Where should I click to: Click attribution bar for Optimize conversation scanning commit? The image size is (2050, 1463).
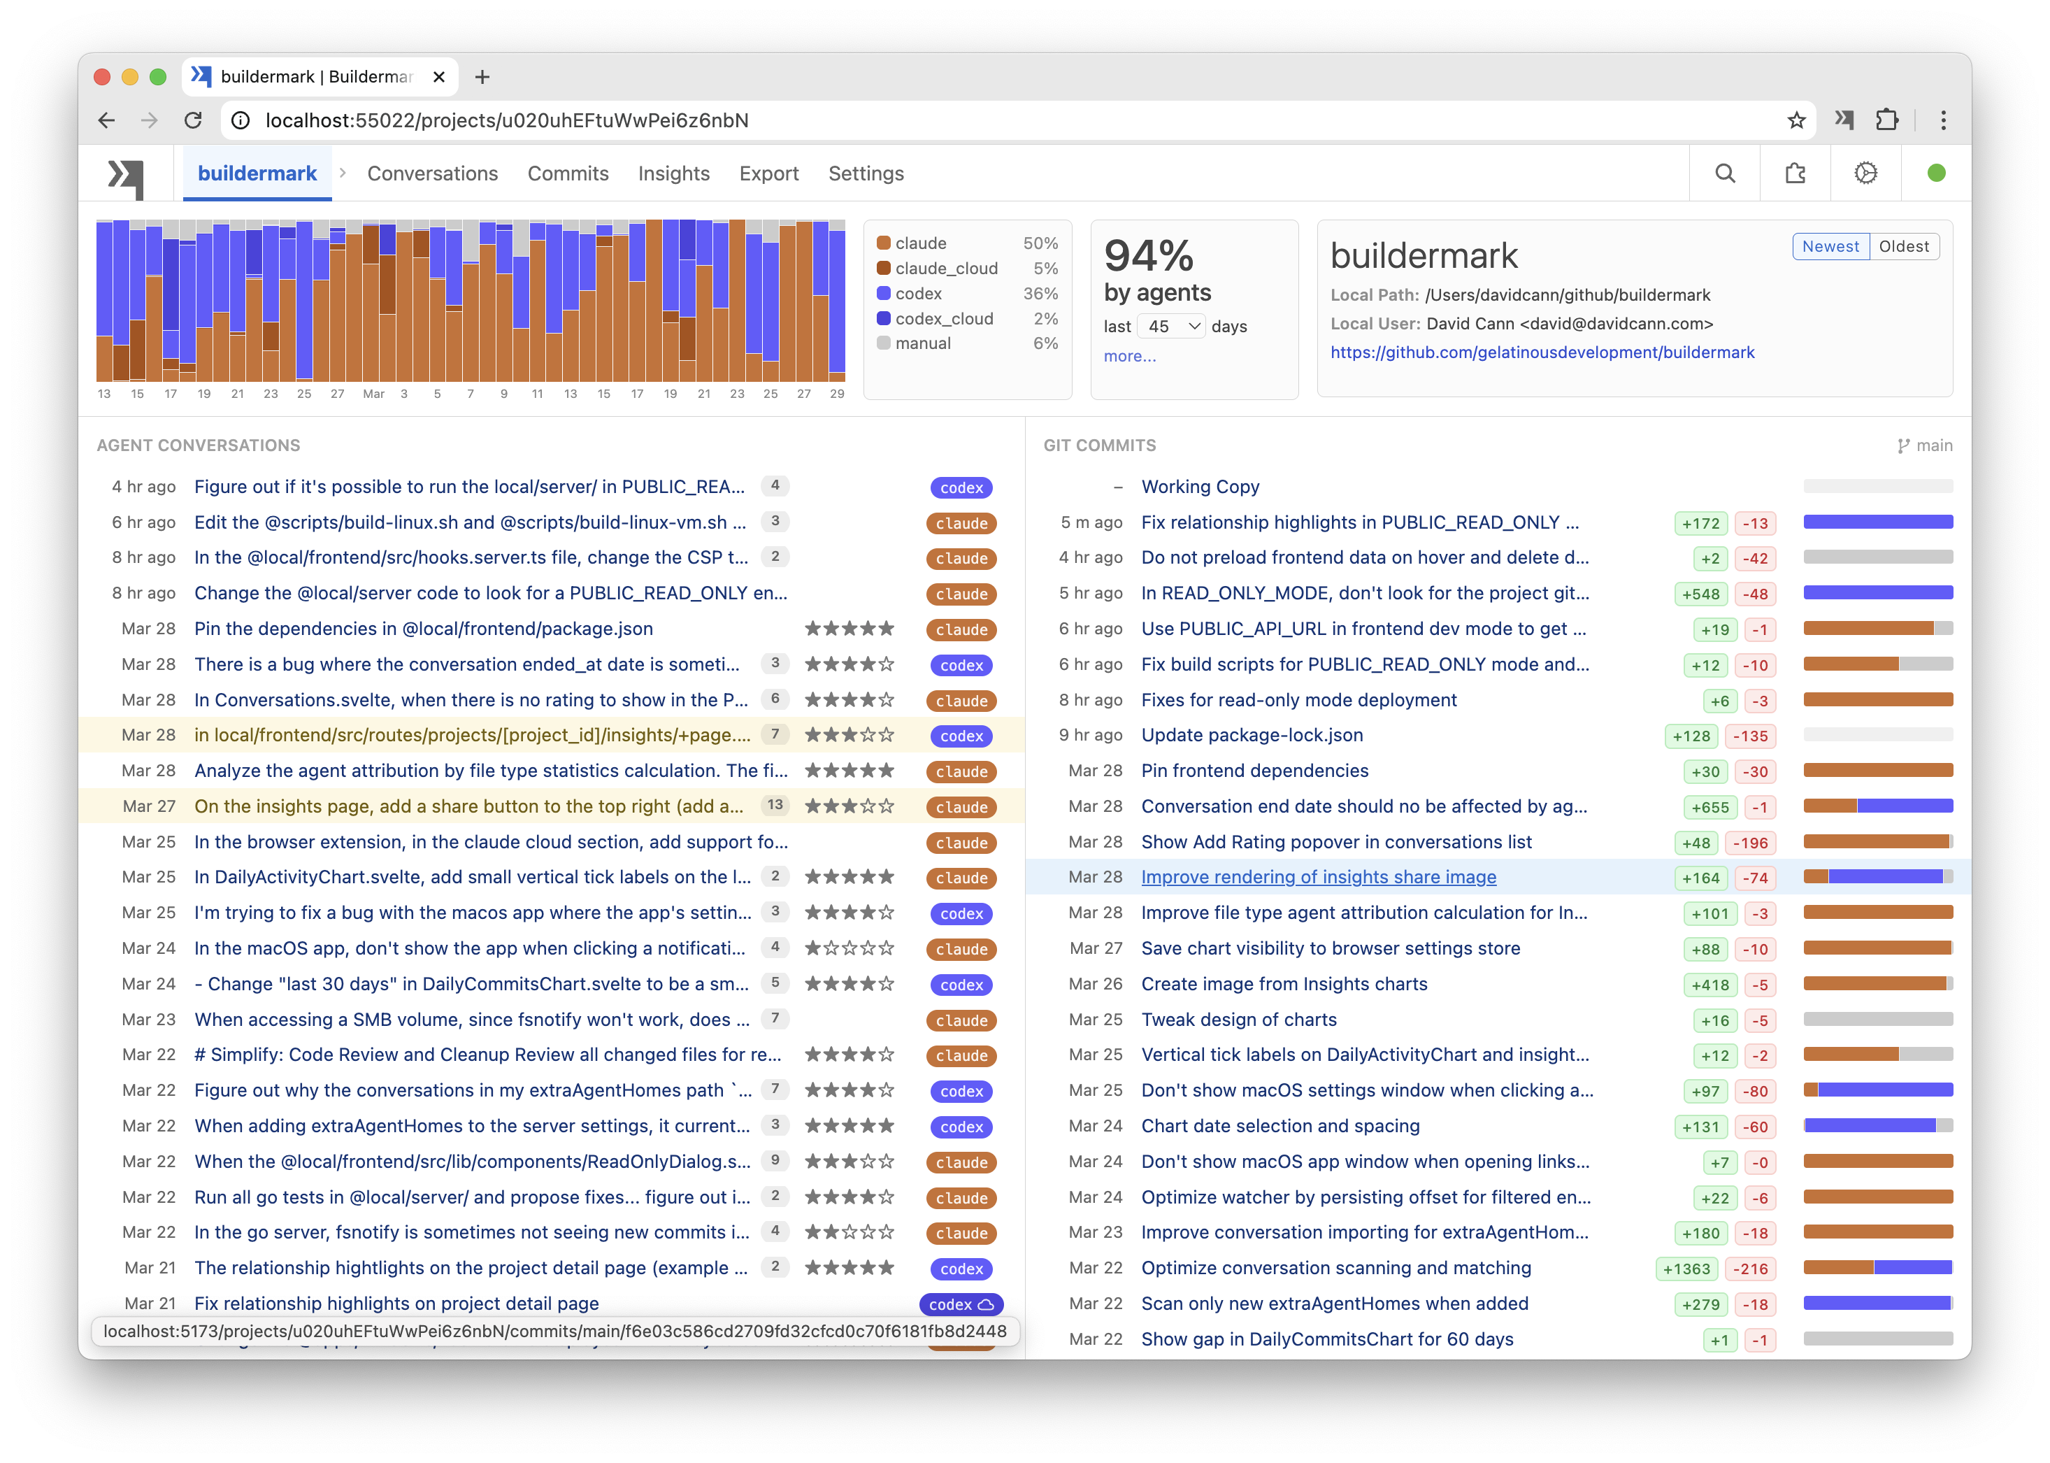point(1877,1267)
